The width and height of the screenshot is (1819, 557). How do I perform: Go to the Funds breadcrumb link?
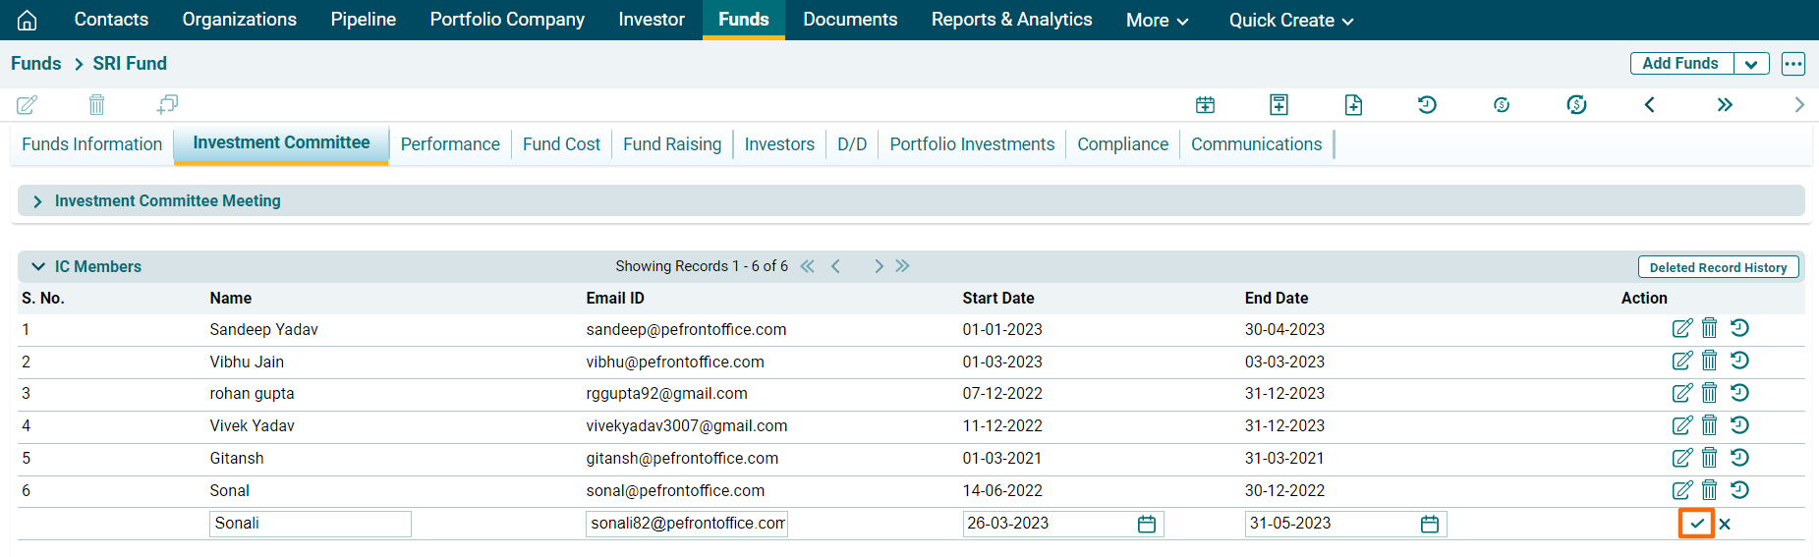tap(36, 64)
